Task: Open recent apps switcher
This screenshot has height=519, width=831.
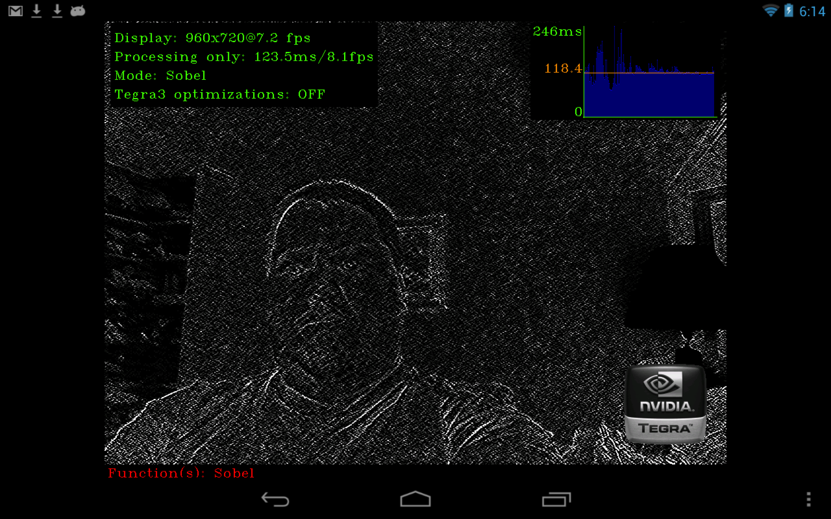Action: point(556,499)
